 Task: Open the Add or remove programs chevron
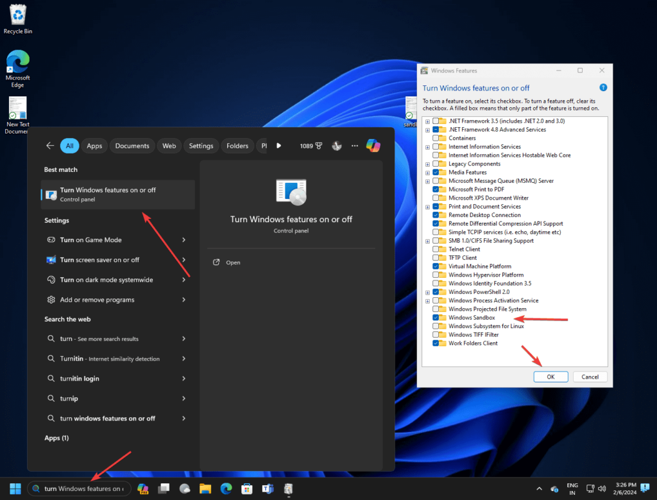(x=184, y=300)
